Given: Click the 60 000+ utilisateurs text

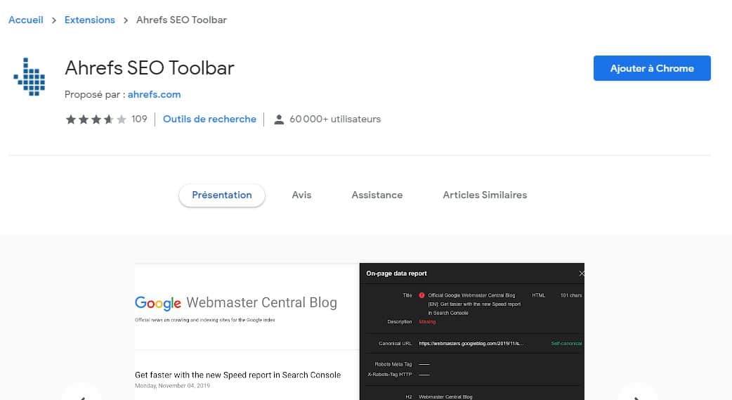Looking at the screenshot, I should (335, 120).
